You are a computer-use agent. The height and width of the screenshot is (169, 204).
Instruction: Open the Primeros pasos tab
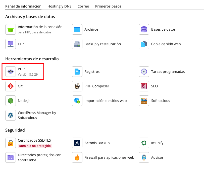tap(108, 6)
